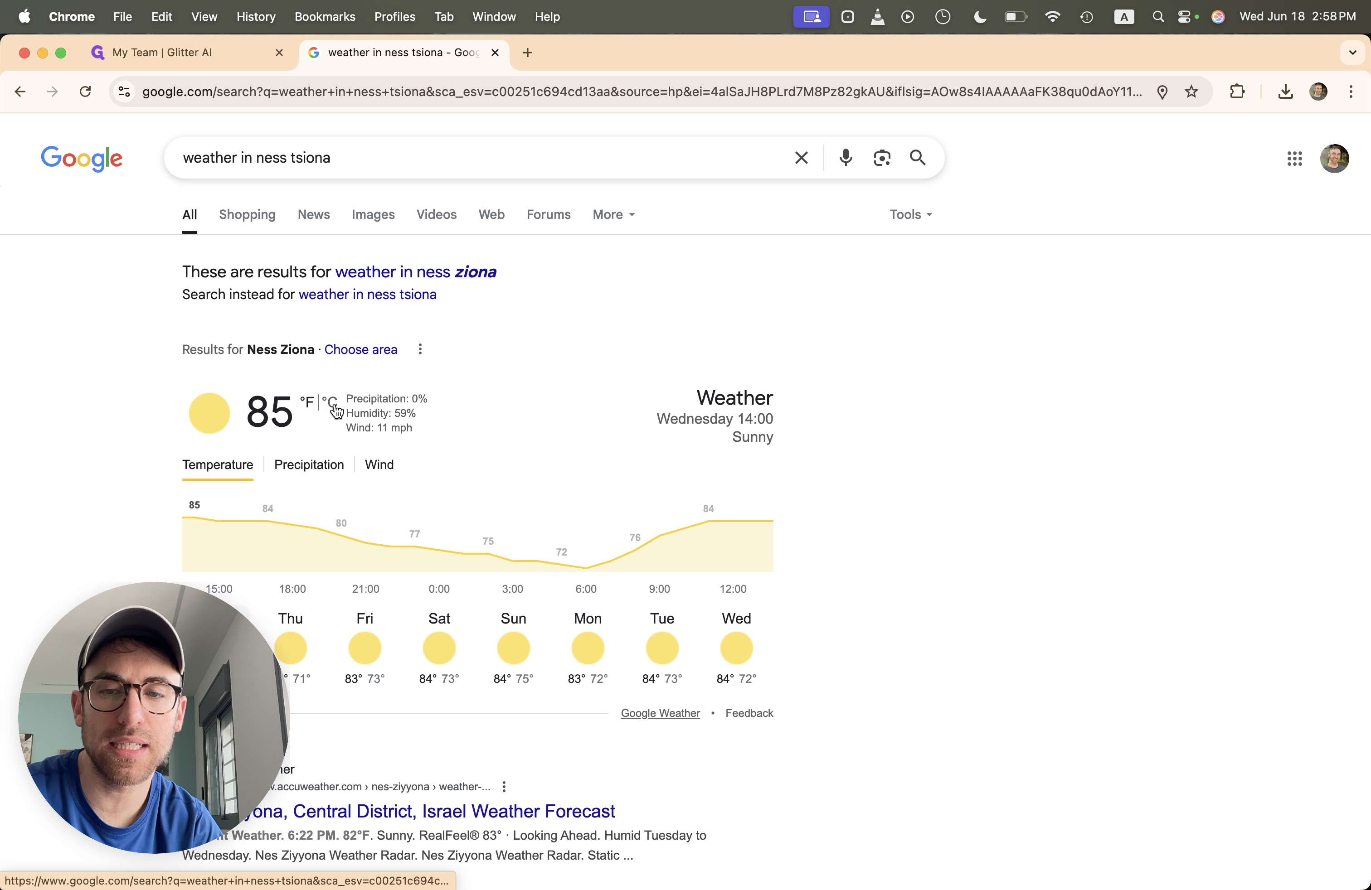The height and width of the screenshot is (890, 1371).
Task: Clear the search box with the X icon
Action: pyautogui.click(x=801, y=158)
